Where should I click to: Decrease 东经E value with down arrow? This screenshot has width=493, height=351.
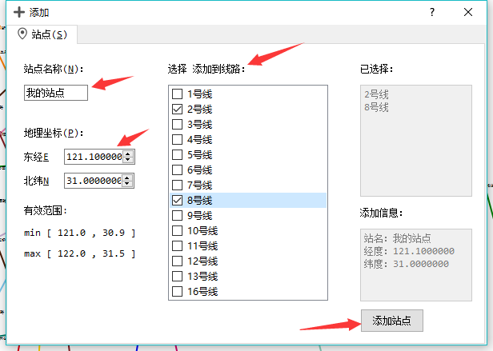tap(128, 160)
